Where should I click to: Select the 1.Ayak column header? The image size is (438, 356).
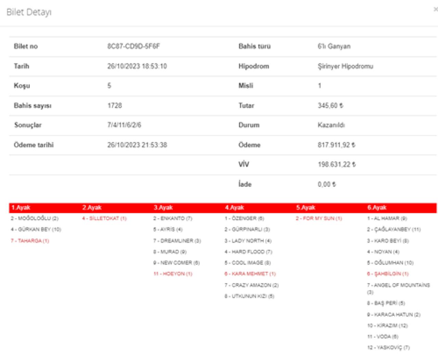pos(21,208)
